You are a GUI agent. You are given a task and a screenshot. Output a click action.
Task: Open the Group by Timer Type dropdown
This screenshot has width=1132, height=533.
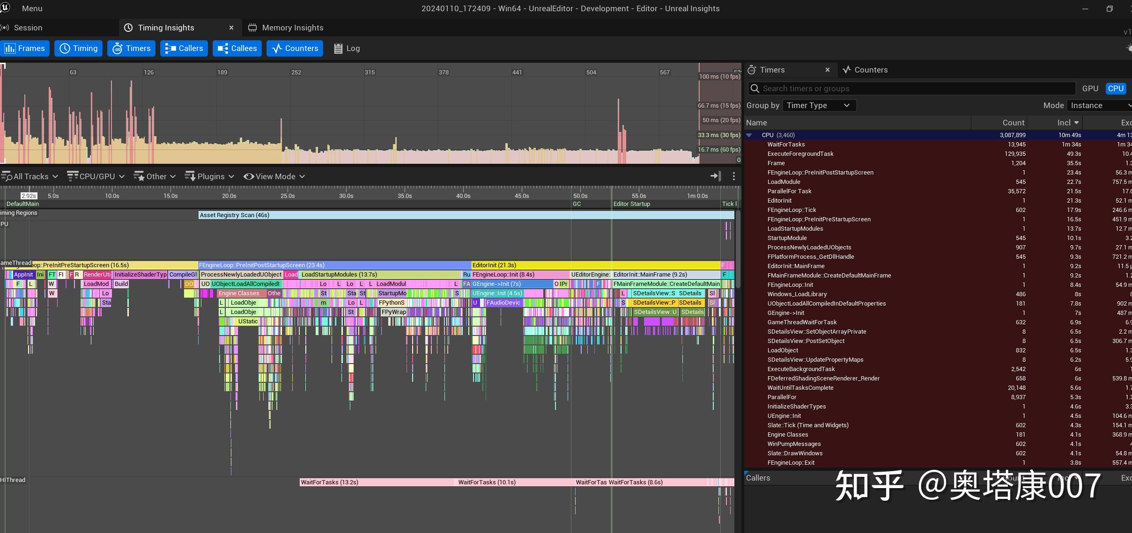pyautogui.click(x=818, y=105)
